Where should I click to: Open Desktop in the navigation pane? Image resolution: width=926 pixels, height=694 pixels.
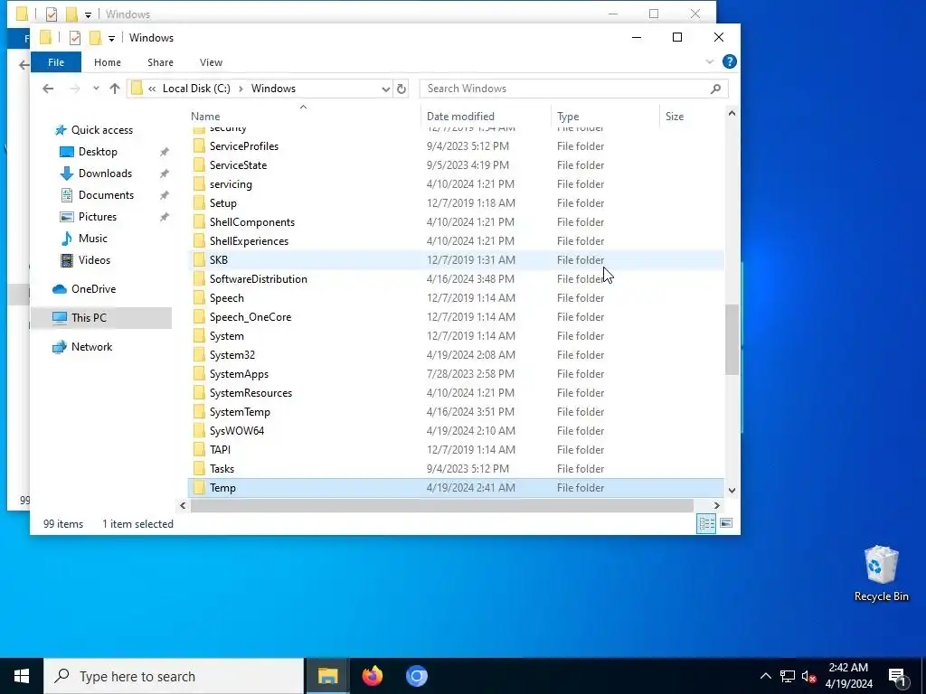pos(98,152)
